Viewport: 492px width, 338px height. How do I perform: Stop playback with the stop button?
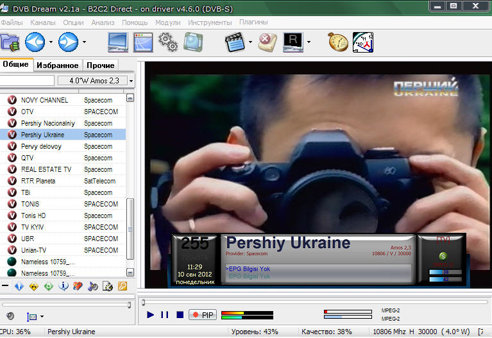point(180,314)
